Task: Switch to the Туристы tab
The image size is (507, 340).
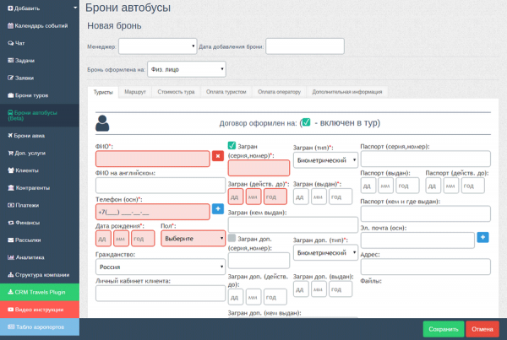Action: point(103,92)
